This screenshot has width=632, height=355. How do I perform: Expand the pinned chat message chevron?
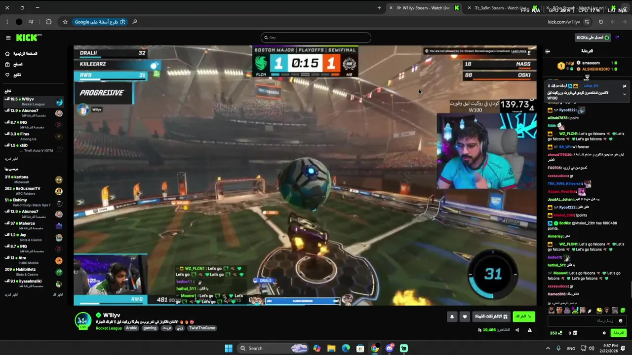tap(625, 94)
